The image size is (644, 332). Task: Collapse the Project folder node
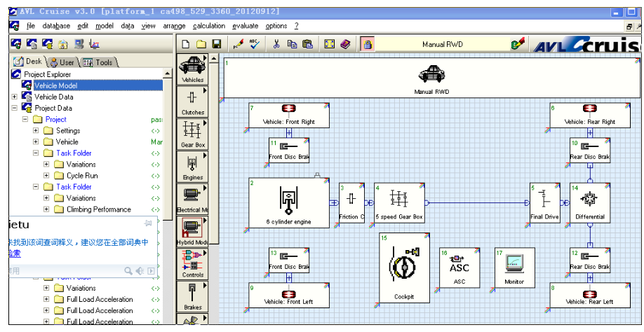(25, 119)
